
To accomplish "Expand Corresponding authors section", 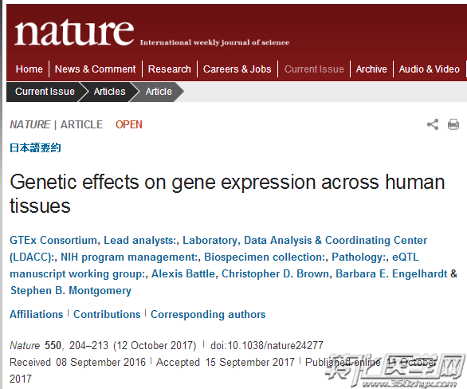I will point(208,315).
